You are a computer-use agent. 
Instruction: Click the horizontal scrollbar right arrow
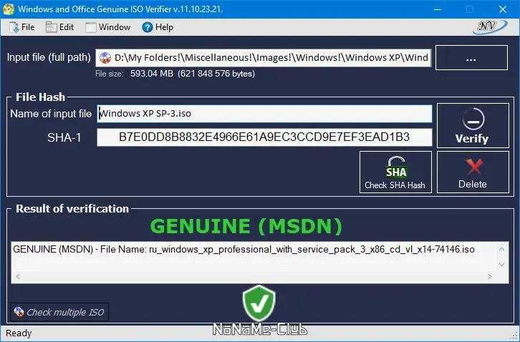(x=490, y=276)
